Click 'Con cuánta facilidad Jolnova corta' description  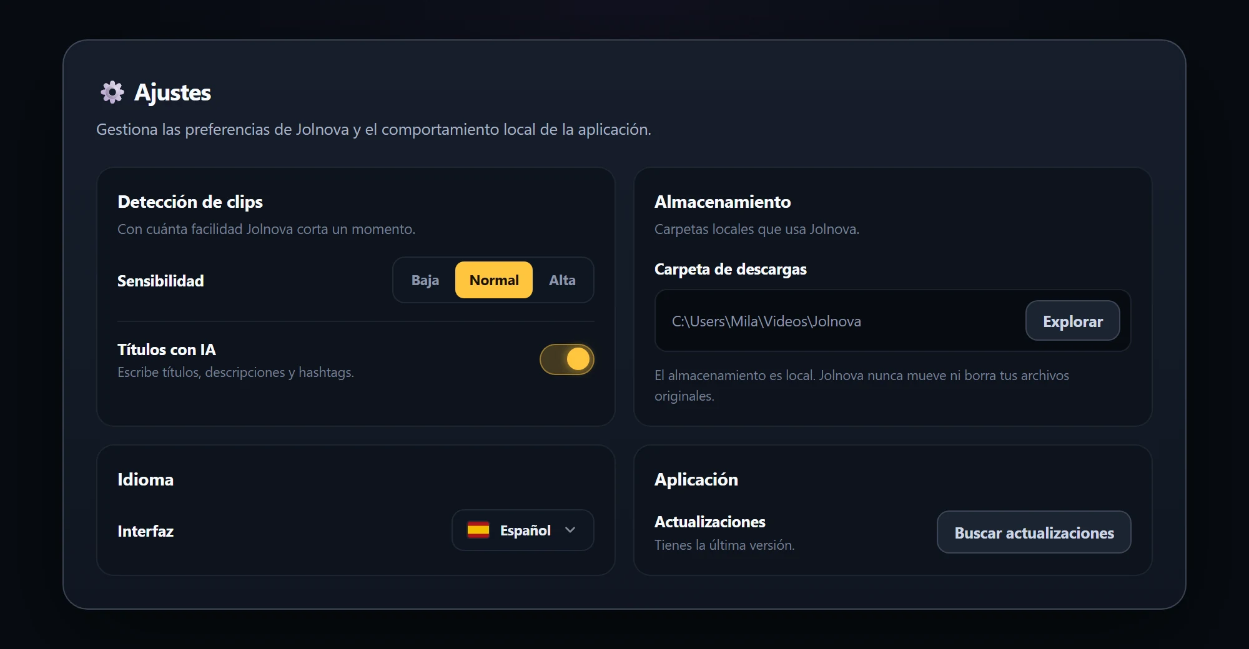click(267, 229)
